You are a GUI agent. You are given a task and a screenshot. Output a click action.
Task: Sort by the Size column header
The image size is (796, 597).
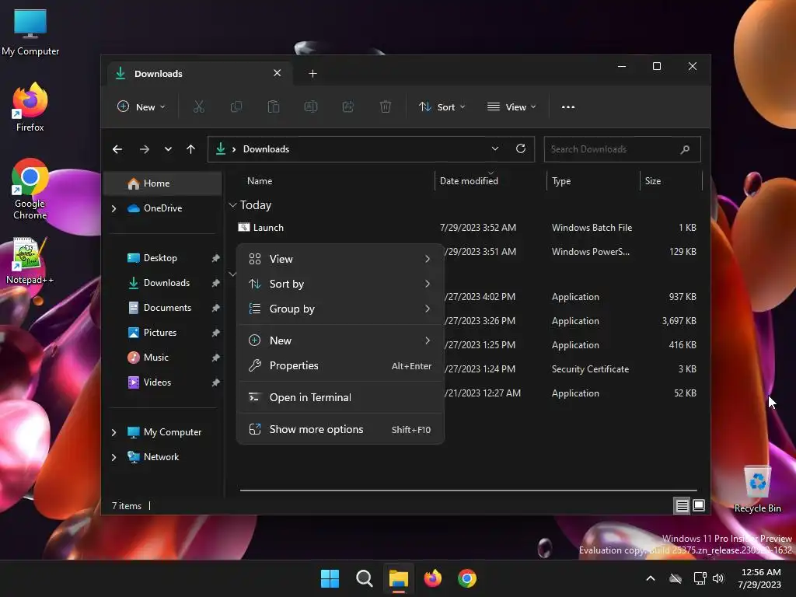coord(653,180)
